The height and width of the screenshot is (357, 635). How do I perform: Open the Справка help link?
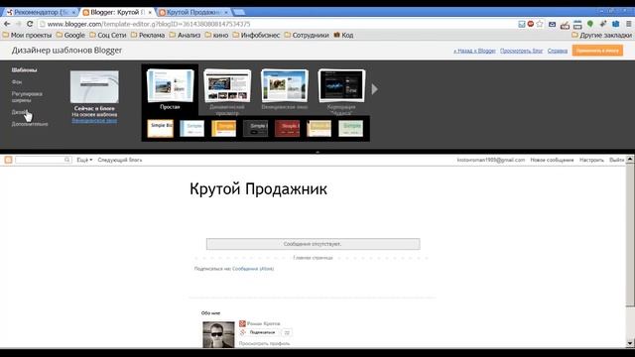click(x=558, y=51)
